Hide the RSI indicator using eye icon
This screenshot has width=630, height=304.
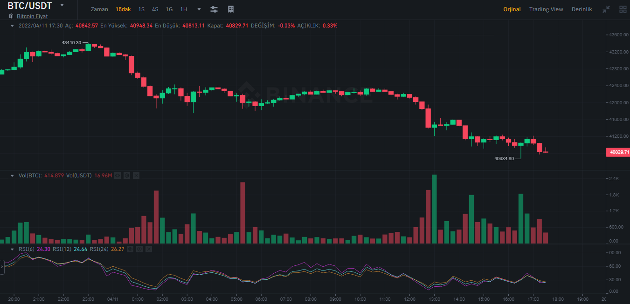[x=130, y=249]
